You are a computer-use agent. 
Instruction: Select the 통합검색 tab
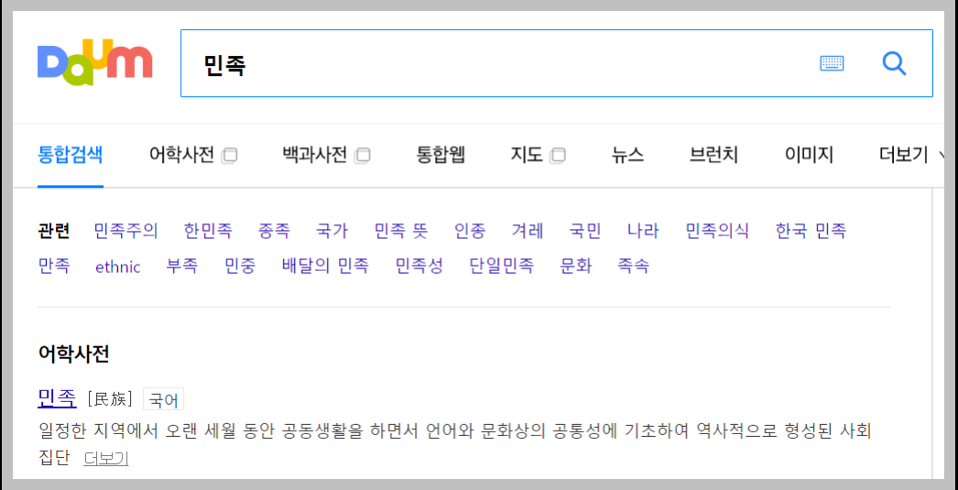[x=71, y=155]
